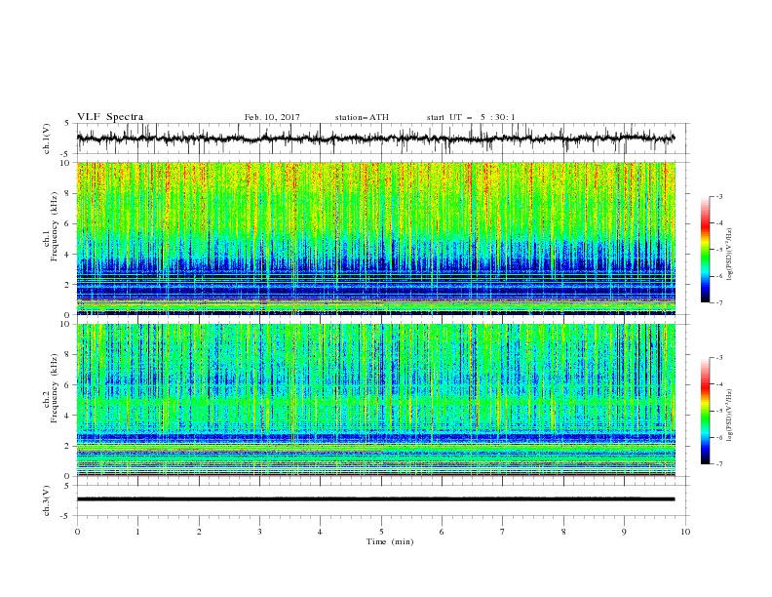Click time axis tick label "4"

(x=321, y=532)
